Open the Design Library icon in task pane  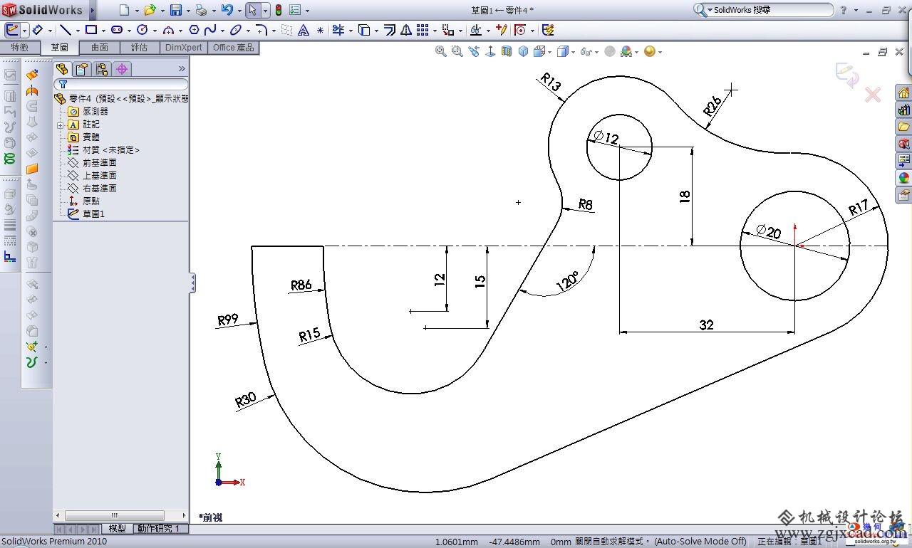(904, 110)
